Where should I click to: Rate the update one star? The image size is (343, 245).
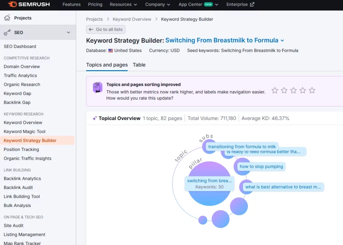[x=275, y=90]
